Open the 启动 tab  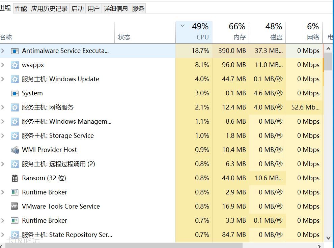(78, 9)
